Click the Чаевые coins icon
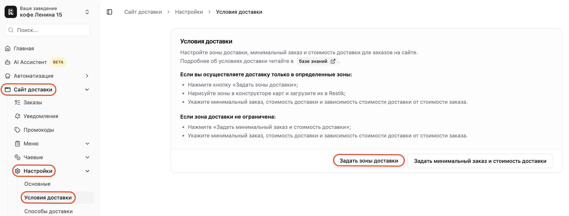 point(17,157)
